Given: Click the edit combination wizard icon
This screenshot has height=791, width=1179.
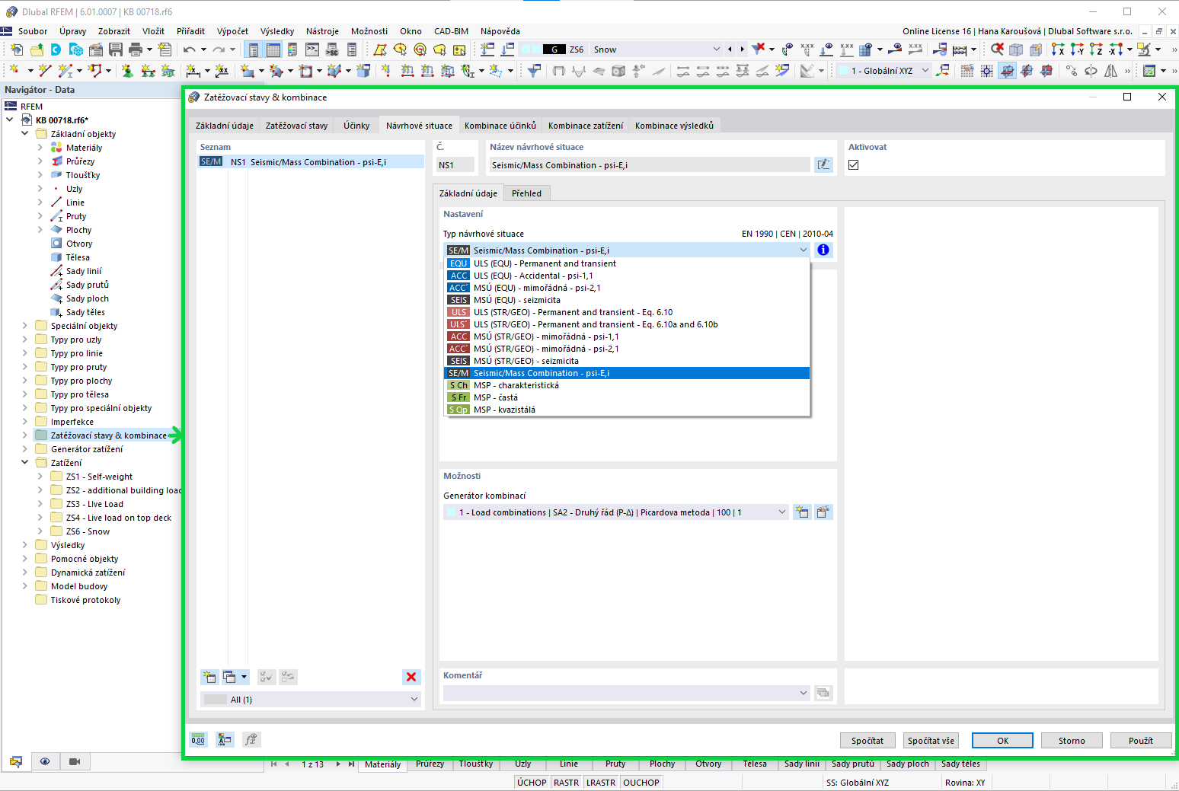Looking at the screenshot, I should (823, 512).
